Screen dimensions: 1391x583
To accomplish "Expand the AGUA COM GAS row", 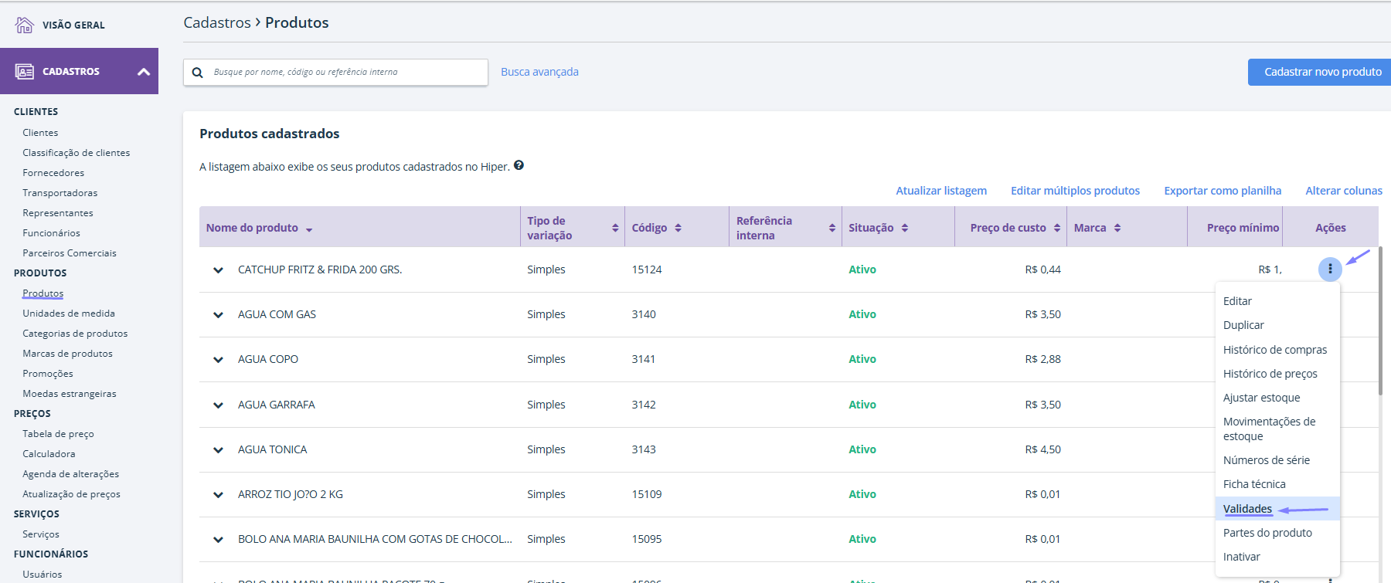I will pos(219,315).
